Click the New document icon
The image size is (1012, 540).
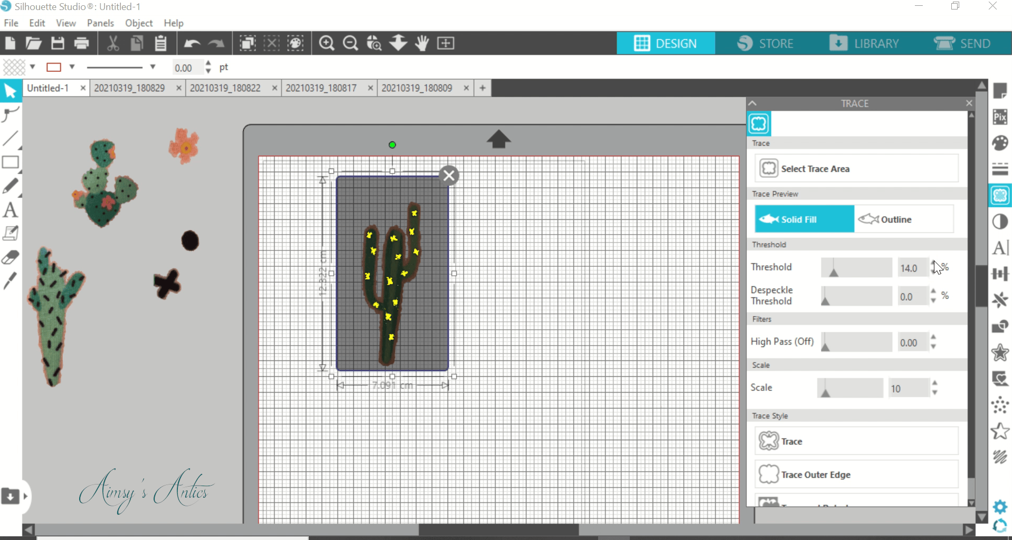click(10, 43)
